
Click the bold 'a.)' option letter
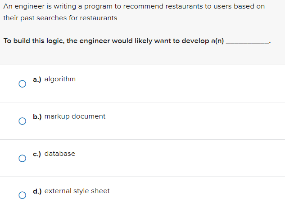coord(37,79)
